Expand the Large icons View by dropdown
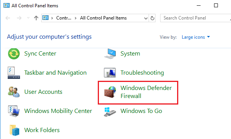231x139 pixels. [196, 37]
